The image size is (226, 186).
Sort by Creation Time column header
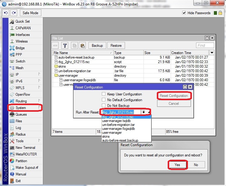(190, 53)
